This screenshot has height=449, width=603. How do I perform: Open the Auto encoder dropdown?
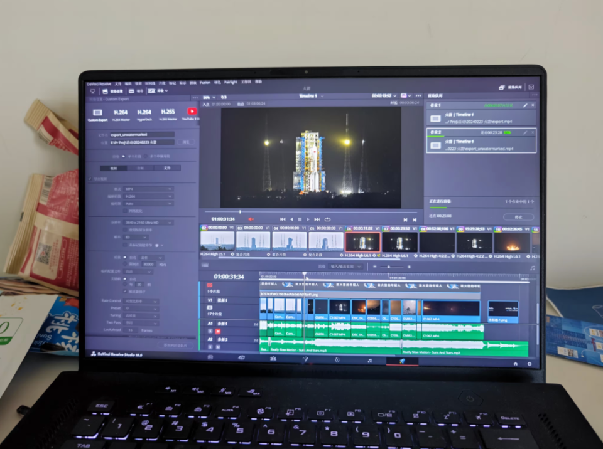coord(148,204)
